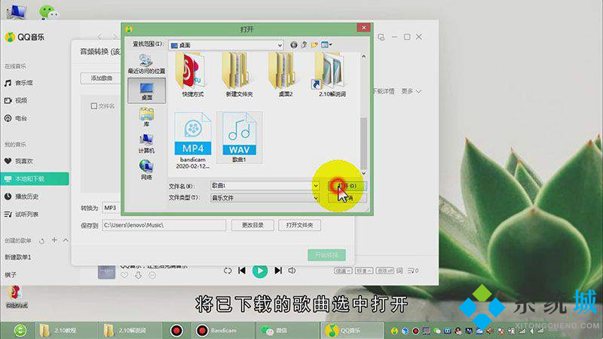Skip to the previous track
Image resolution: width=603 pixels, height=339 pixels.
tap(242, 270)
